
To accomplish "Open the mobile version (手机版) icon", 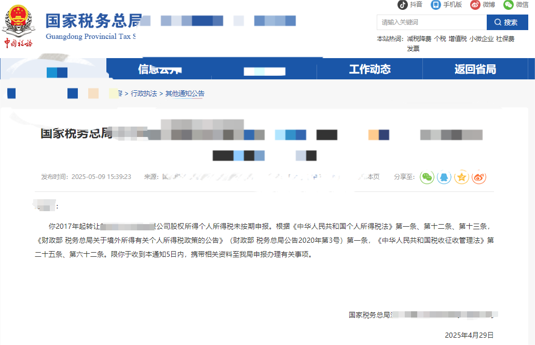I will click(x=435, y=5).
